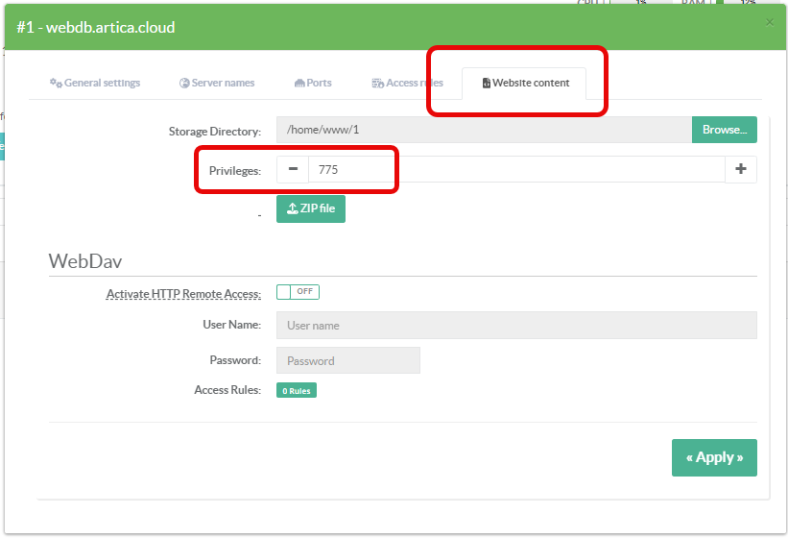The image size is (788, 538).
Task: Focus the WebDav Password field
Action: 347,361
